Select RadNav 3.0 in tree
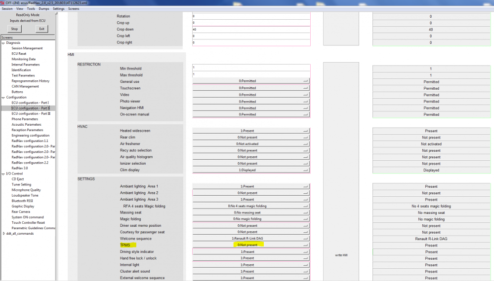The width and height of the screenshot is (494, 281). (x=20, y=168)
